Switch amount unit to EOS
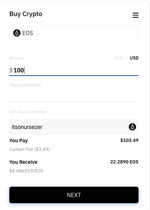 point(118,58)
